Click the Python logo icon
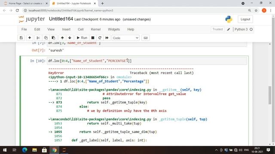Image resolution: width=275 pixels, height=154 pixels. (229, 19)
